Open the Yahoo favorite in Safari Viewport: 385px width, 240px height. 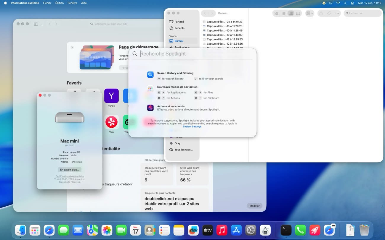click(x=111, y=96)
